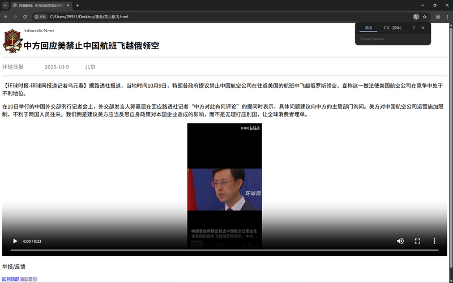
Task: Click the 举报/反馈 text
Action: pos(14,267)
